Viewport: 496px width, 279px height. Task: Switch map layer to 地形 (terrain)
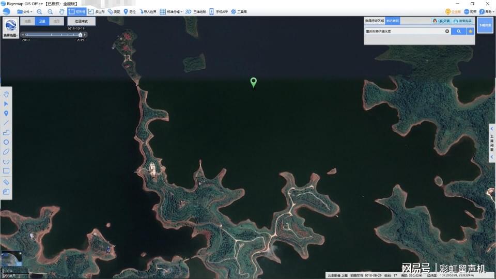[x=57, y=21]
